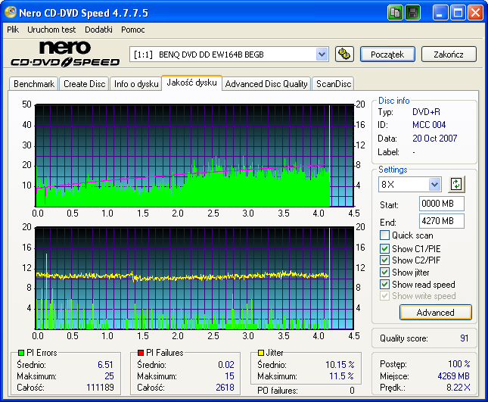Open the Uruchom test menu
Screen dimensions: 488x402
51,30
